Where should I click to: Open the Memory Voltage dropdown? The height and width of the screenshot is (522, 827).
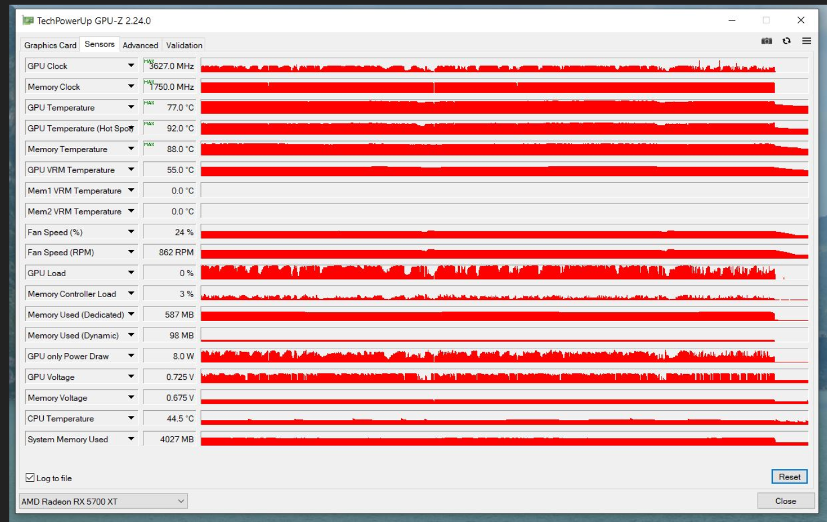(131, 397)
